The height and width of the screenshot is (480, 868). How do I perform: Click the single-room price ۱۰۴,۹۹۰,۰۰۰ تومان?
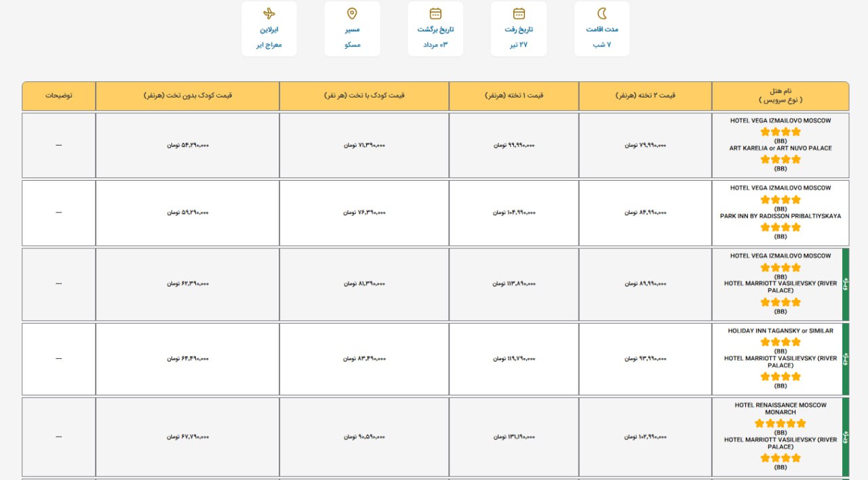(x=514, y=213)
